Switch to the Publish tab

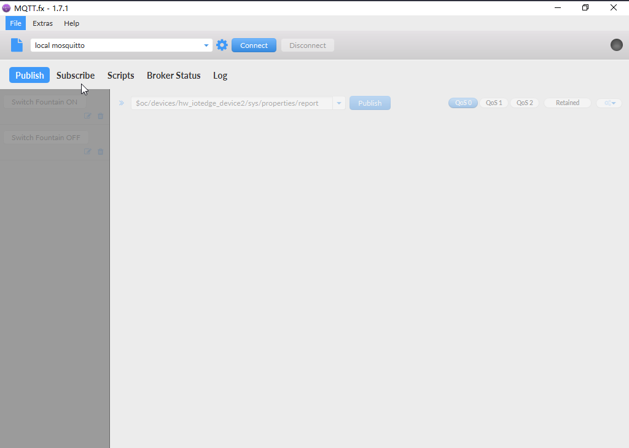click(x=29, y=75)
